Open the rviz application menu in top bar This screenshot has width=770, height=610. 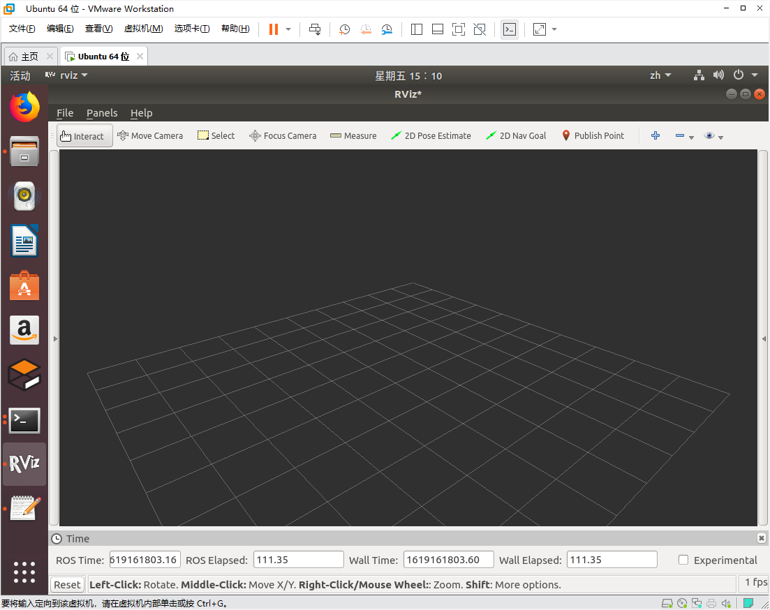pos(66,75)
